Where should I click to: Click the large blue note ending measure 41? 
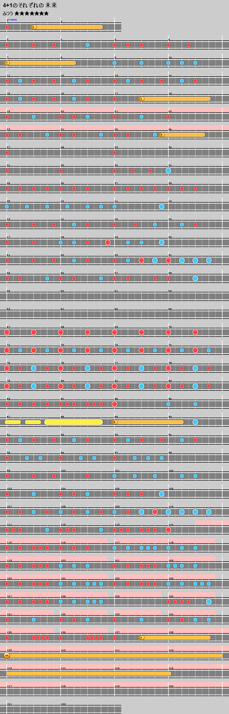(x=162, y=207)
